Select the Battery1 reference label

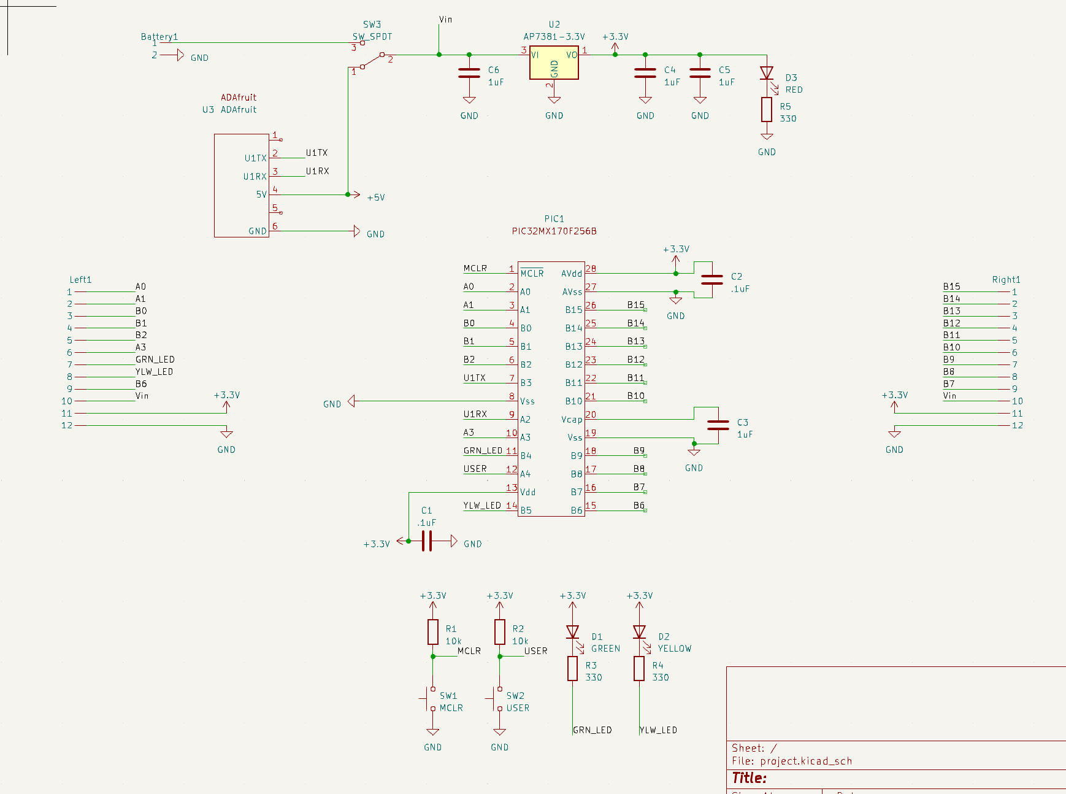(159, 37)
